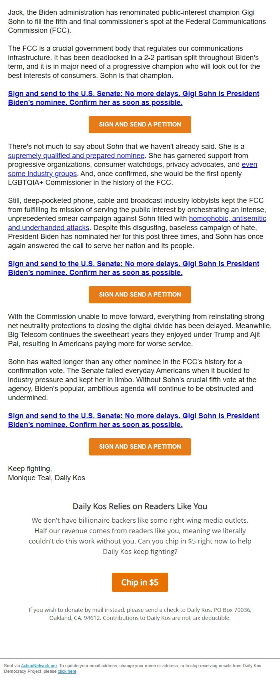Screen dimensions: 280x686
Task: Click the petition button above 'Keep fighting' sign-off
Action: tap(140, 447)
